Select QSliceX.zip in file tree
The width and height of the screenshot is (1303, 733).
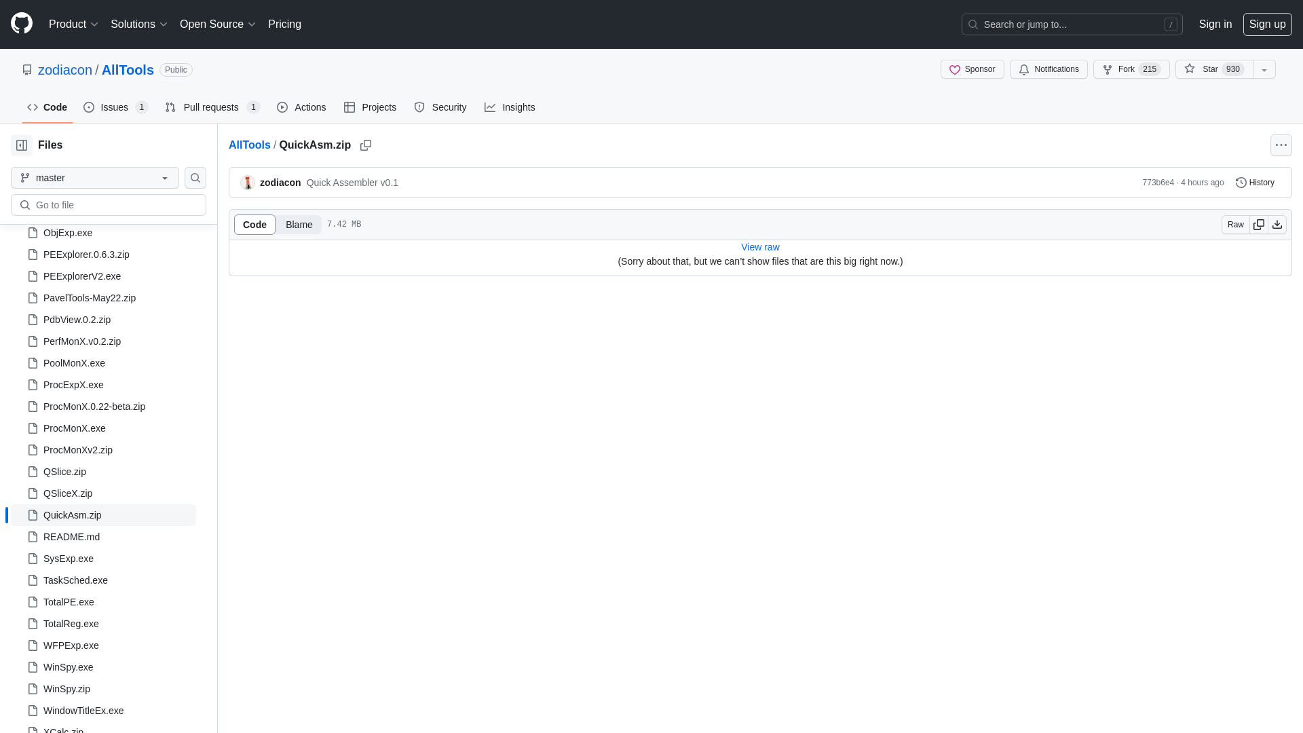point(103,493)
